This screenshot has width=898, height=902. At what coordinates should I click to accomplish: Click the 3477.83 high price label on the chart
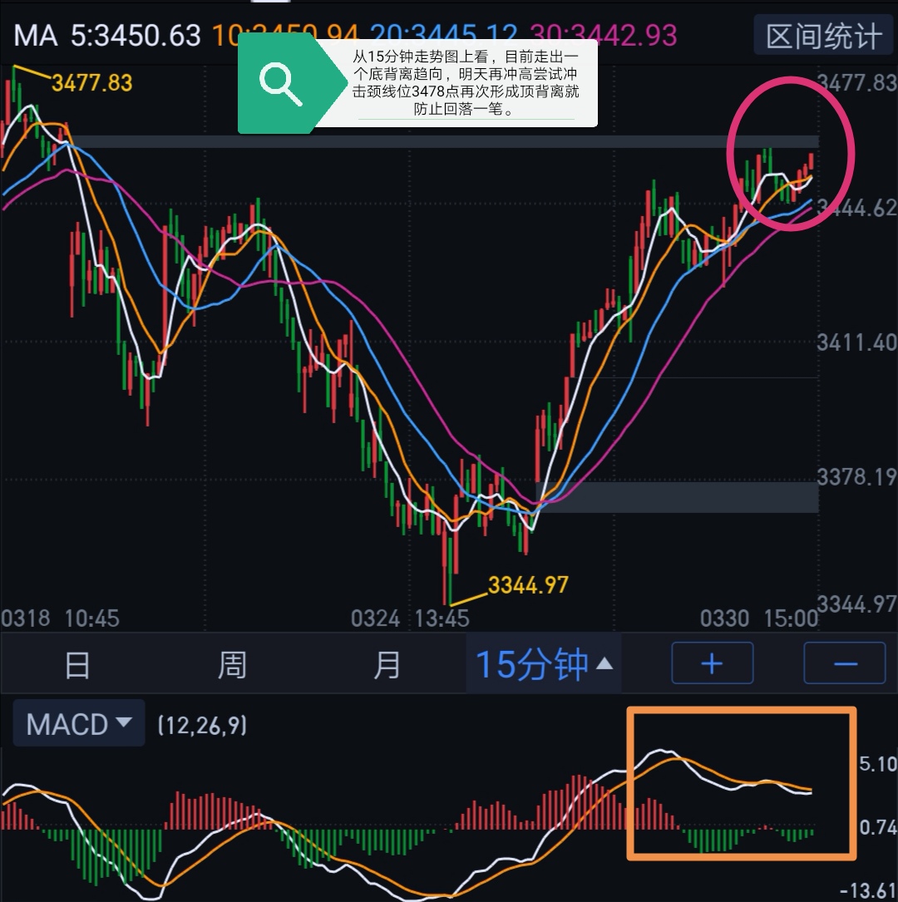click(x=92, y=83)
